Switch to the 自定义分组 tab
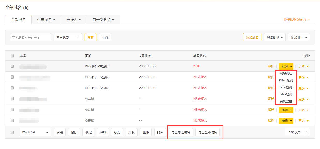Image resolution: width=320 pixels, height=149 pixels. point(103,20)
